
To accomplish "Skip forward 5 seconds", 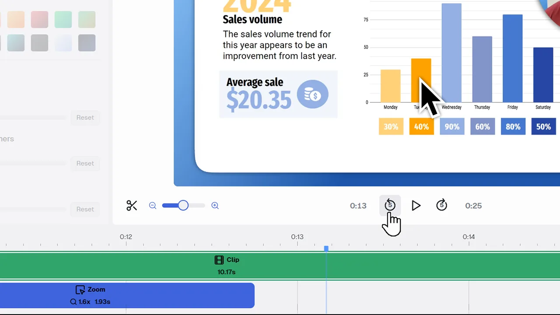I will [441, 205].
